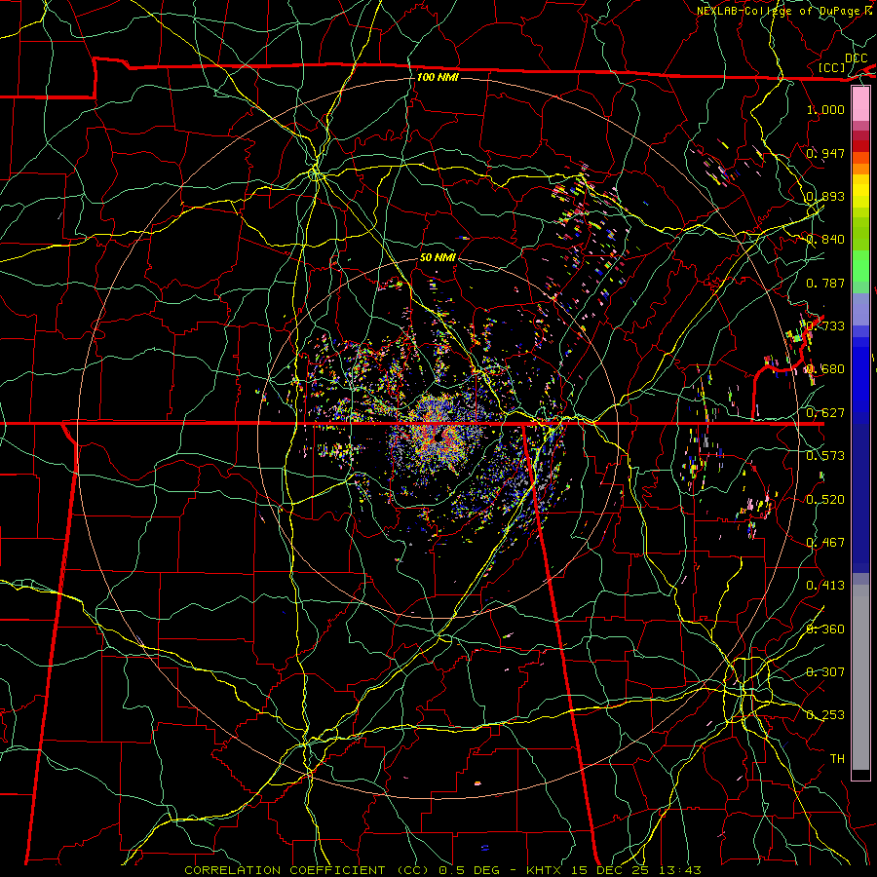Pick the bright green color bar segment
The height and width of the screenshot is (877, 877).
click(860, 266)
